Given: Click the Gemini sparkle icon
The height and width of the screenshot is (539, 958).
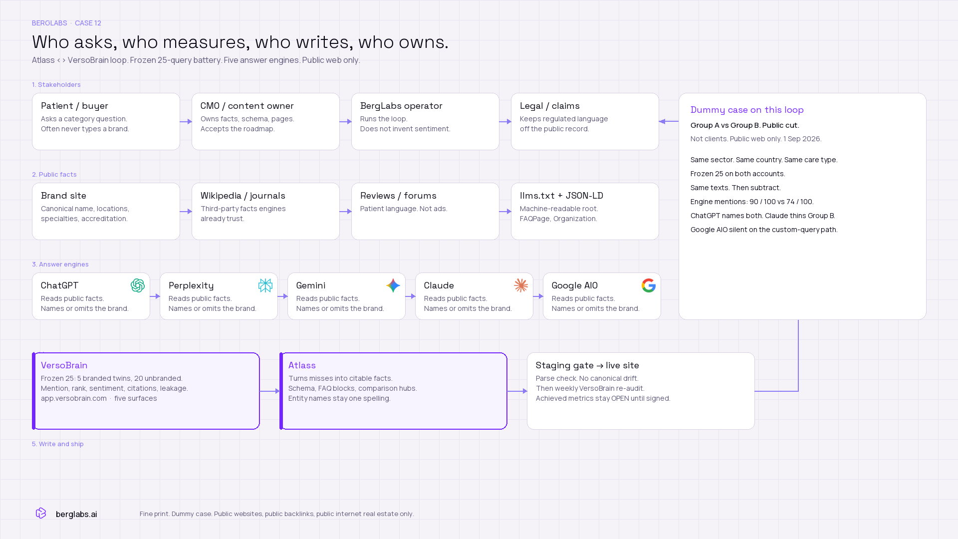Looking at the screenshot, I should 393,285.
